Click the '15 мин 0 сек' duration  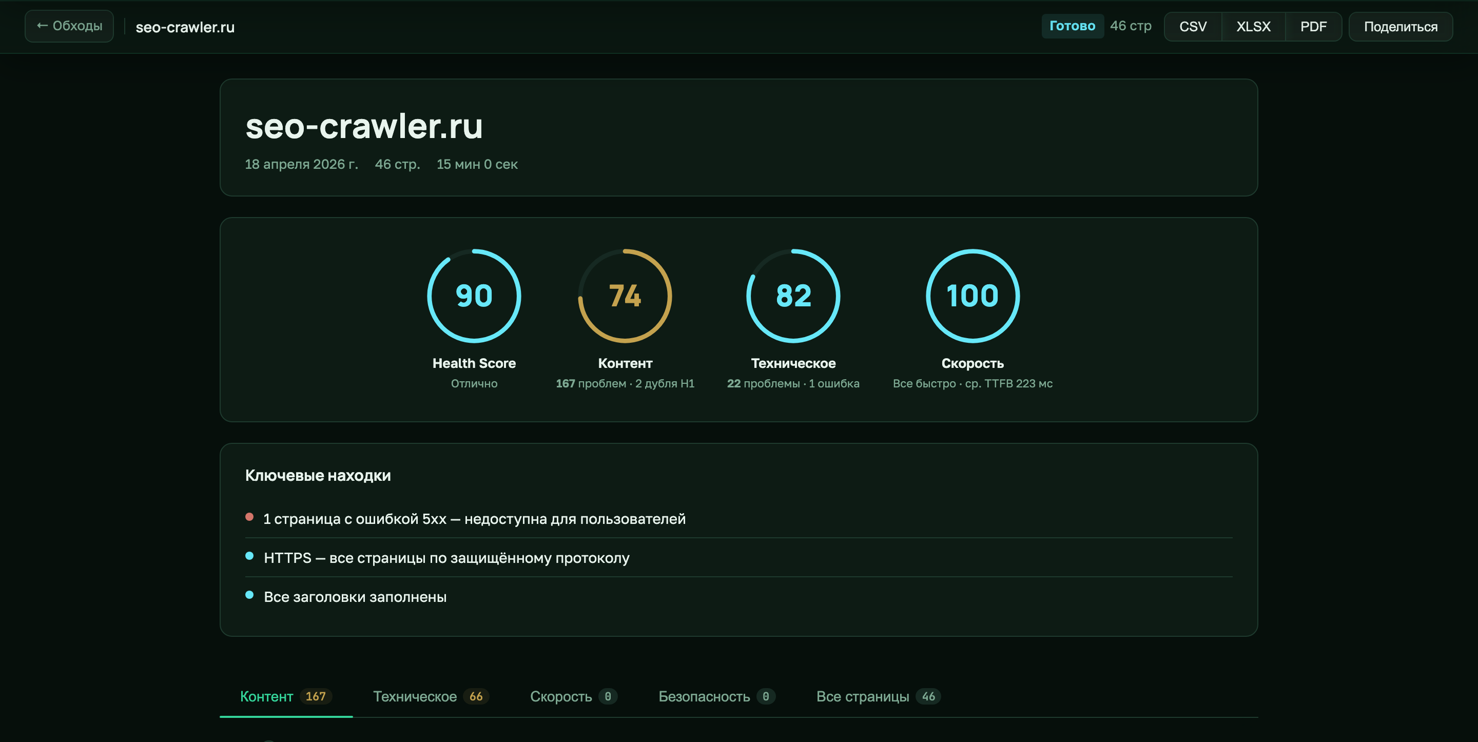(x=477, y=164)
